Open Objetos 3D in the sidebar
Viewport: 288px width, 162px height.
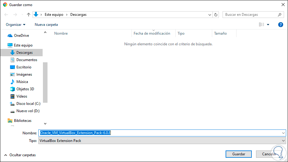22,89
